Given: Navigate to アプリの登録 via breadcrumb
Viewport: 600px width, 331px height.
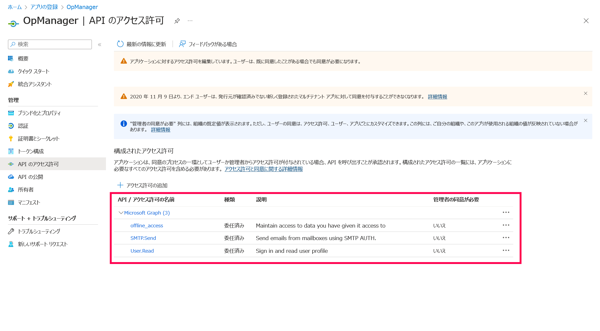Looking at the screenshot, I should tap(44, 7).
